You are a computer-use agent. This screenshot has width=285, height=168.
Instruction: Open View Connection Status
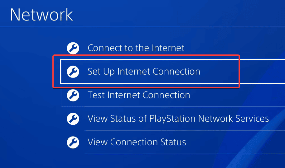[x=137, y=142]
